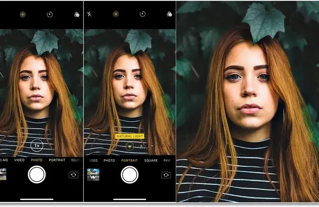This screenshot has width=319, height=207.
Task: Toggle Live Photo on the Portrait-mode screen
Action: point(116,14)
